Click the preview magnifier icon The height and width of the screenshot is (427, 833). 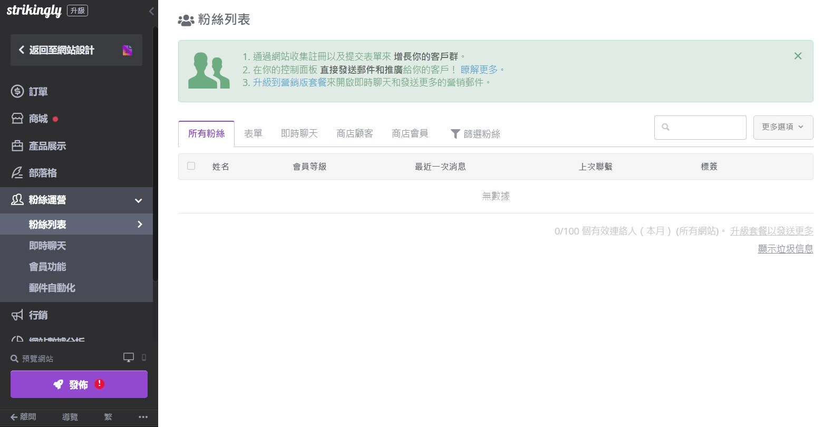pyautogui.click(x=14, y=358)
